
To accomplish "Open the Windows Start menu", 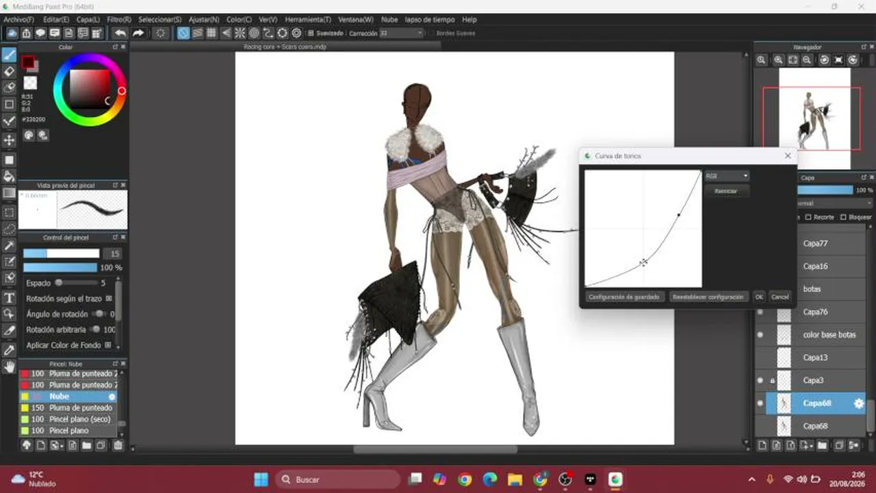I will [261, 479].
